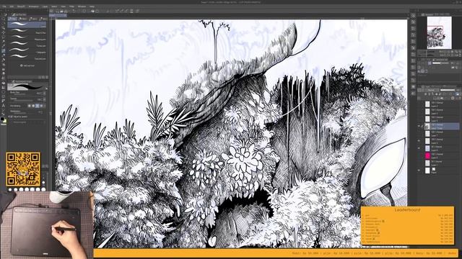Open the Layer menu
462x259 pixels.
click(45, 6)
